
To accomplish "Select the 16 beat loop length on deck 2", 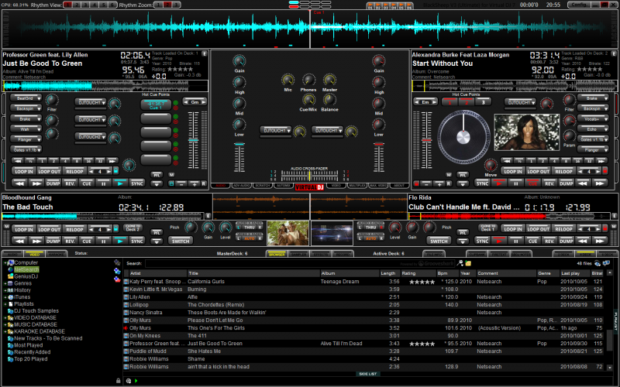I will tap(578, 161).
